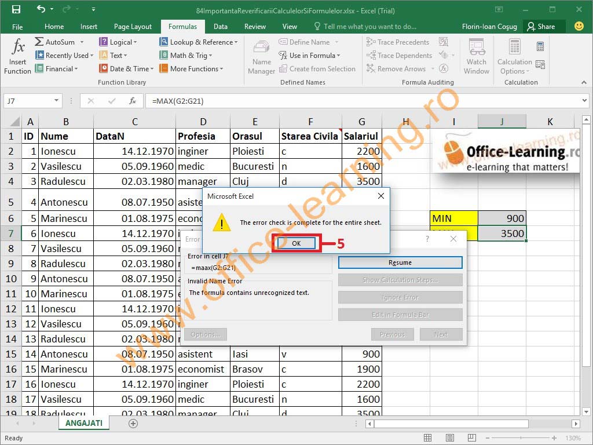Click the Calculate Sheet icon
Viewport: 593px width, 445px height.
pos(540,65)
